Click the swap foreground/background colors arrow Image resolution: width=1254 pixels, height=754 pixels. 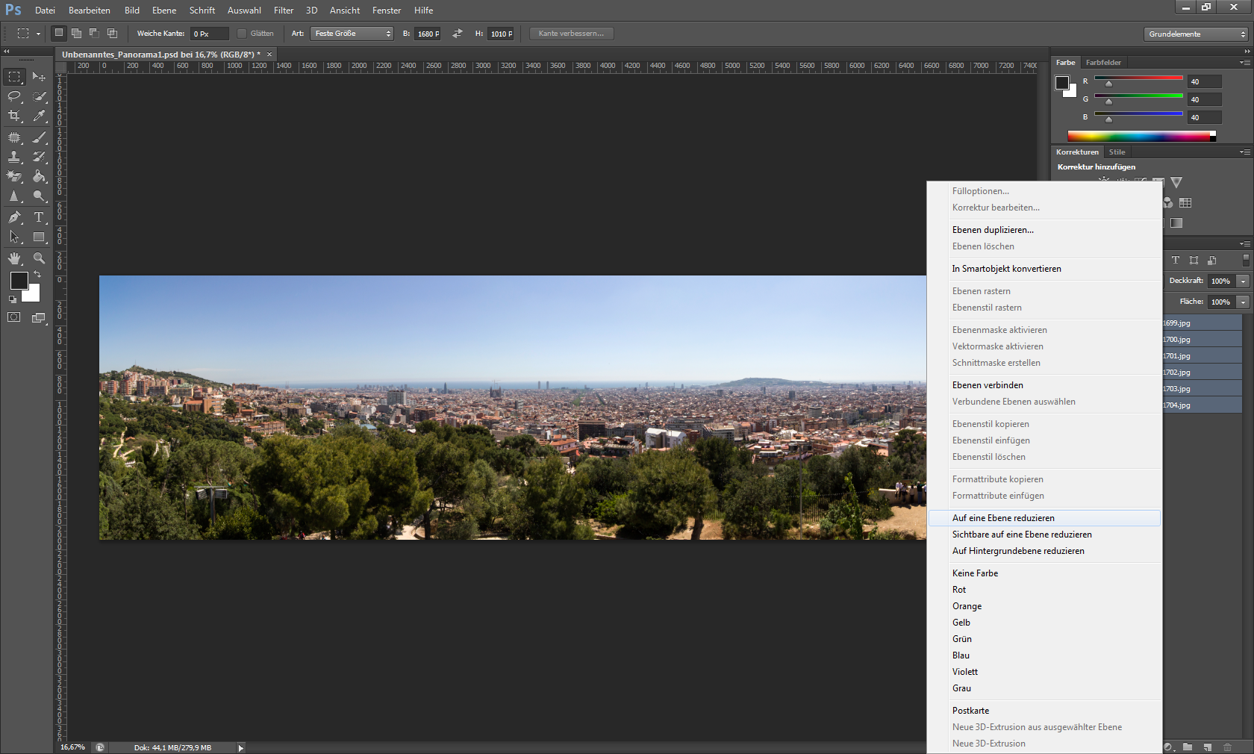point(37,275)
